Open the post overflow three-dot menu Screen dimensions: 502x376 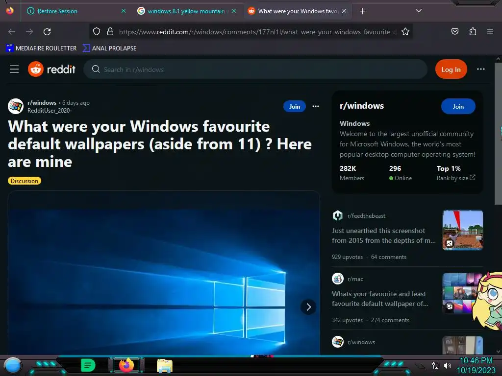coord(316,106)
